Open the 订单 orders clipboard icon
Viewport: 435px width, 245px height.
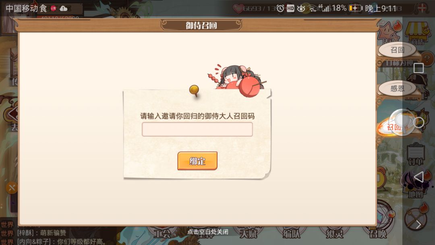click(415, 155)
